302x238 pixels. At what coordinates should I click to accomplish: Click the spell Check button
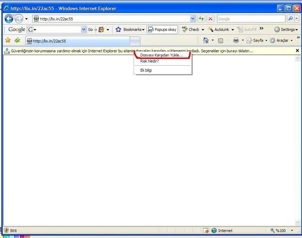tap(193, 29)
